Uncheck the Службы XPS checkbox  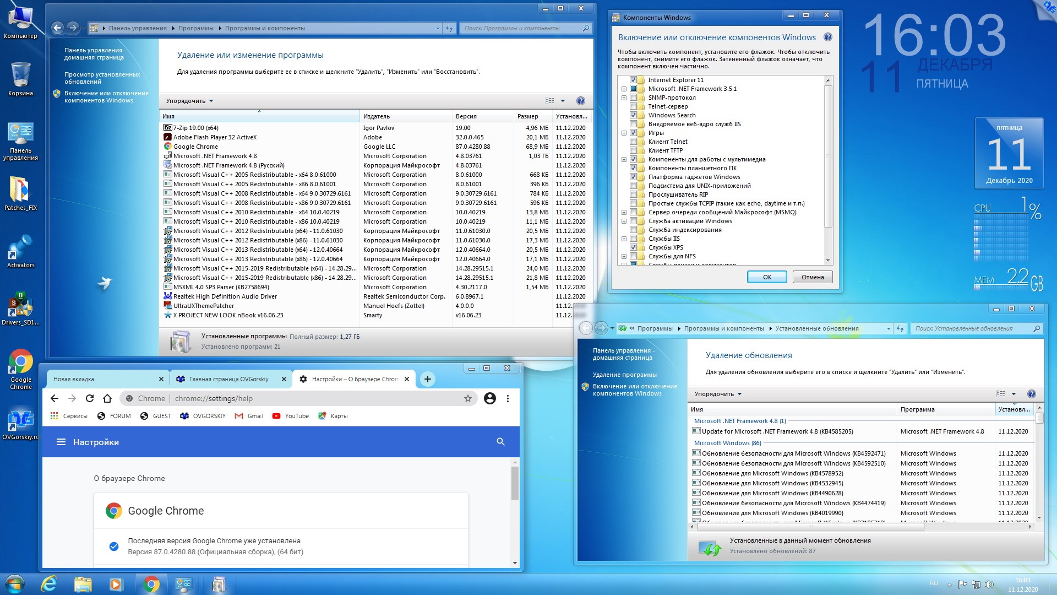pyautogui.click(x=633, y=247)
